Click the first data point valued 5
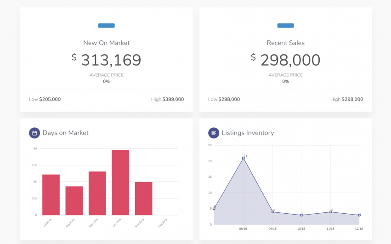The width and height of the screenshot is (391, 244). click(x=214, y=209)
